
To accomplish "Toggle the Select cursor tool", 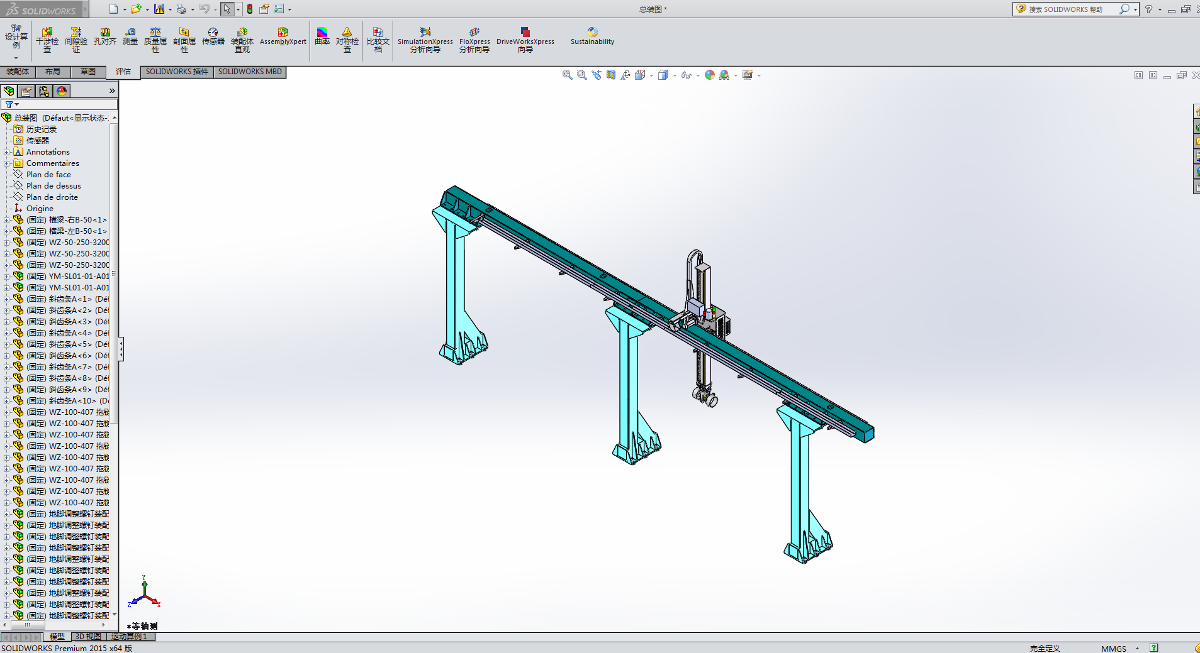I will point(227,9).
